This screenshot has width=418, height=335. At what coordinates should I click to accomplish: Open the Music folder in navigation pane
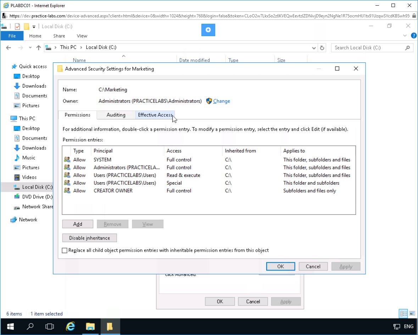pyautogui.click(x=28, y=157)
